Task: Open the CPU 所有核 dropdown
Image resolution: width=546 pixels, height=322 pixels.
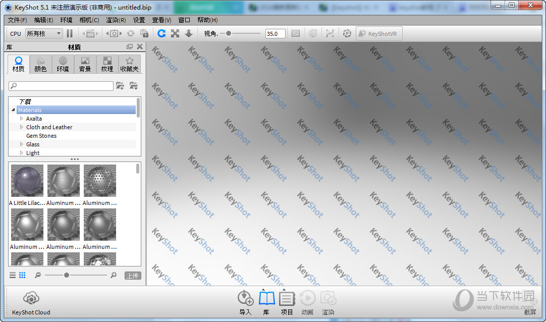Action: pos(44,33)
